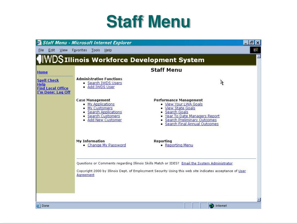The height and width of the screenshot is (223, 297).
Task: Click the Performance Management heading
Action: (178, 100)
